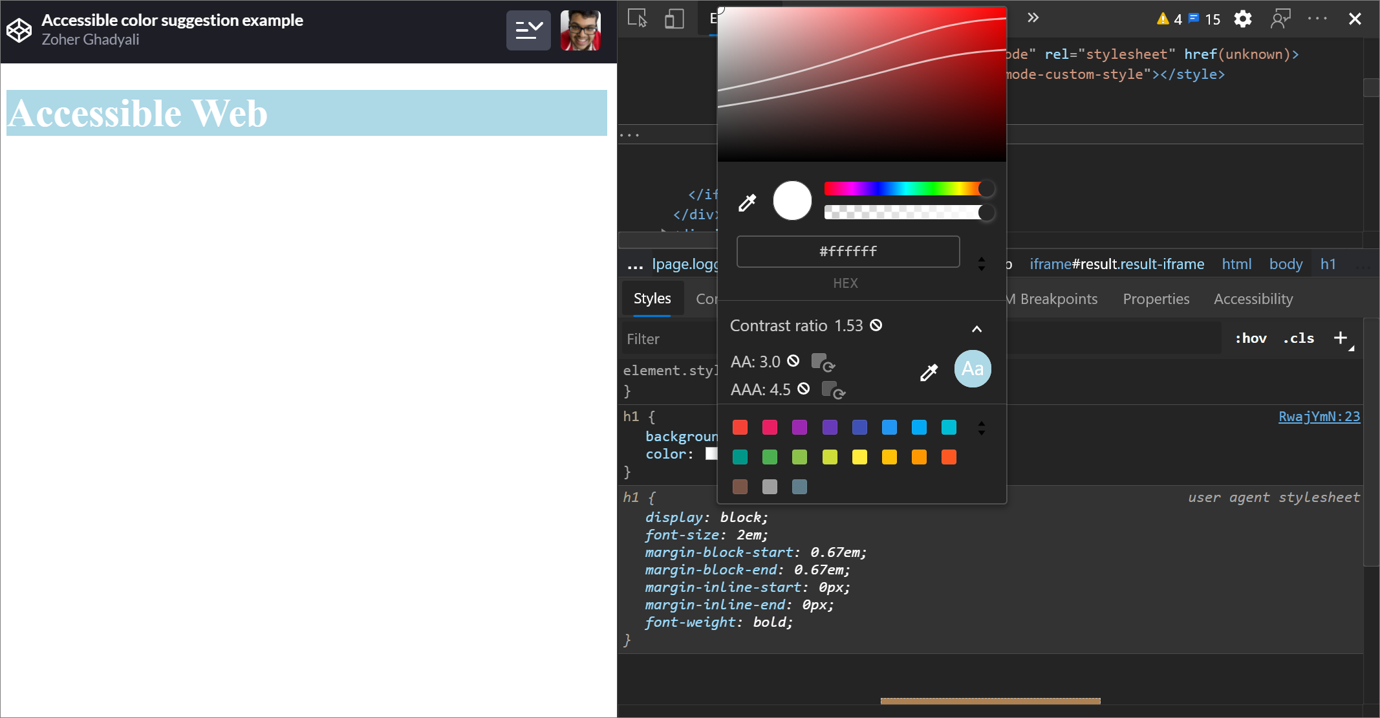
Task: Click the AAA contrast suggestion regenerate icon
Action: pyautogui.click(x=836, y=391)
